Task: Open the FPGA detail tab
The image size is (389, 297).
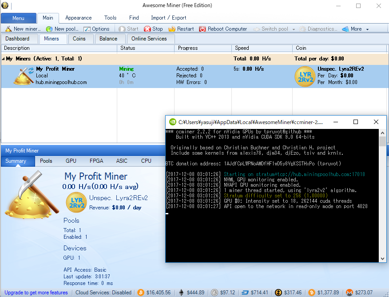Action: tap(96, 161)
